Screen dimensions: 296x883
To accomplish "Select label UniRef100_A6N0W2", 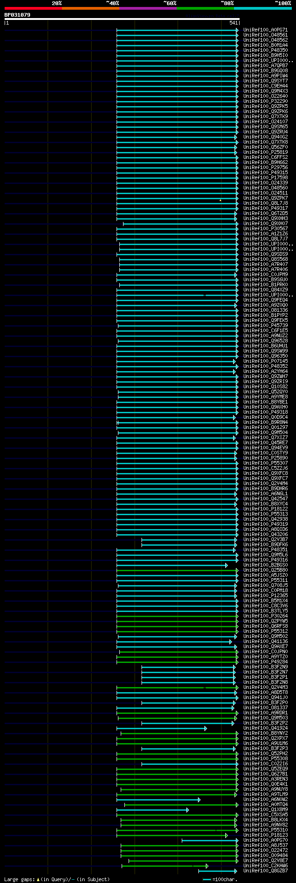I will [x=265, y=800].
